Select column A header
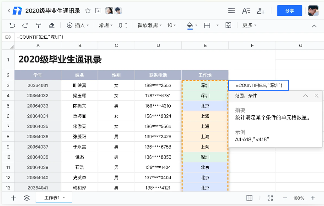 click(38, 46)
